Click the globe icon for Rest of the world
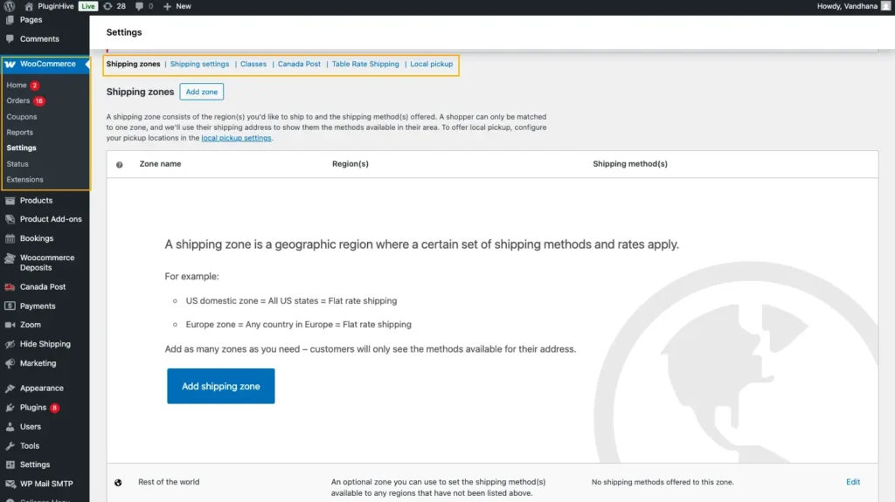Image resolution: width=895 pixels, height=502 pixels. [119, 482]
